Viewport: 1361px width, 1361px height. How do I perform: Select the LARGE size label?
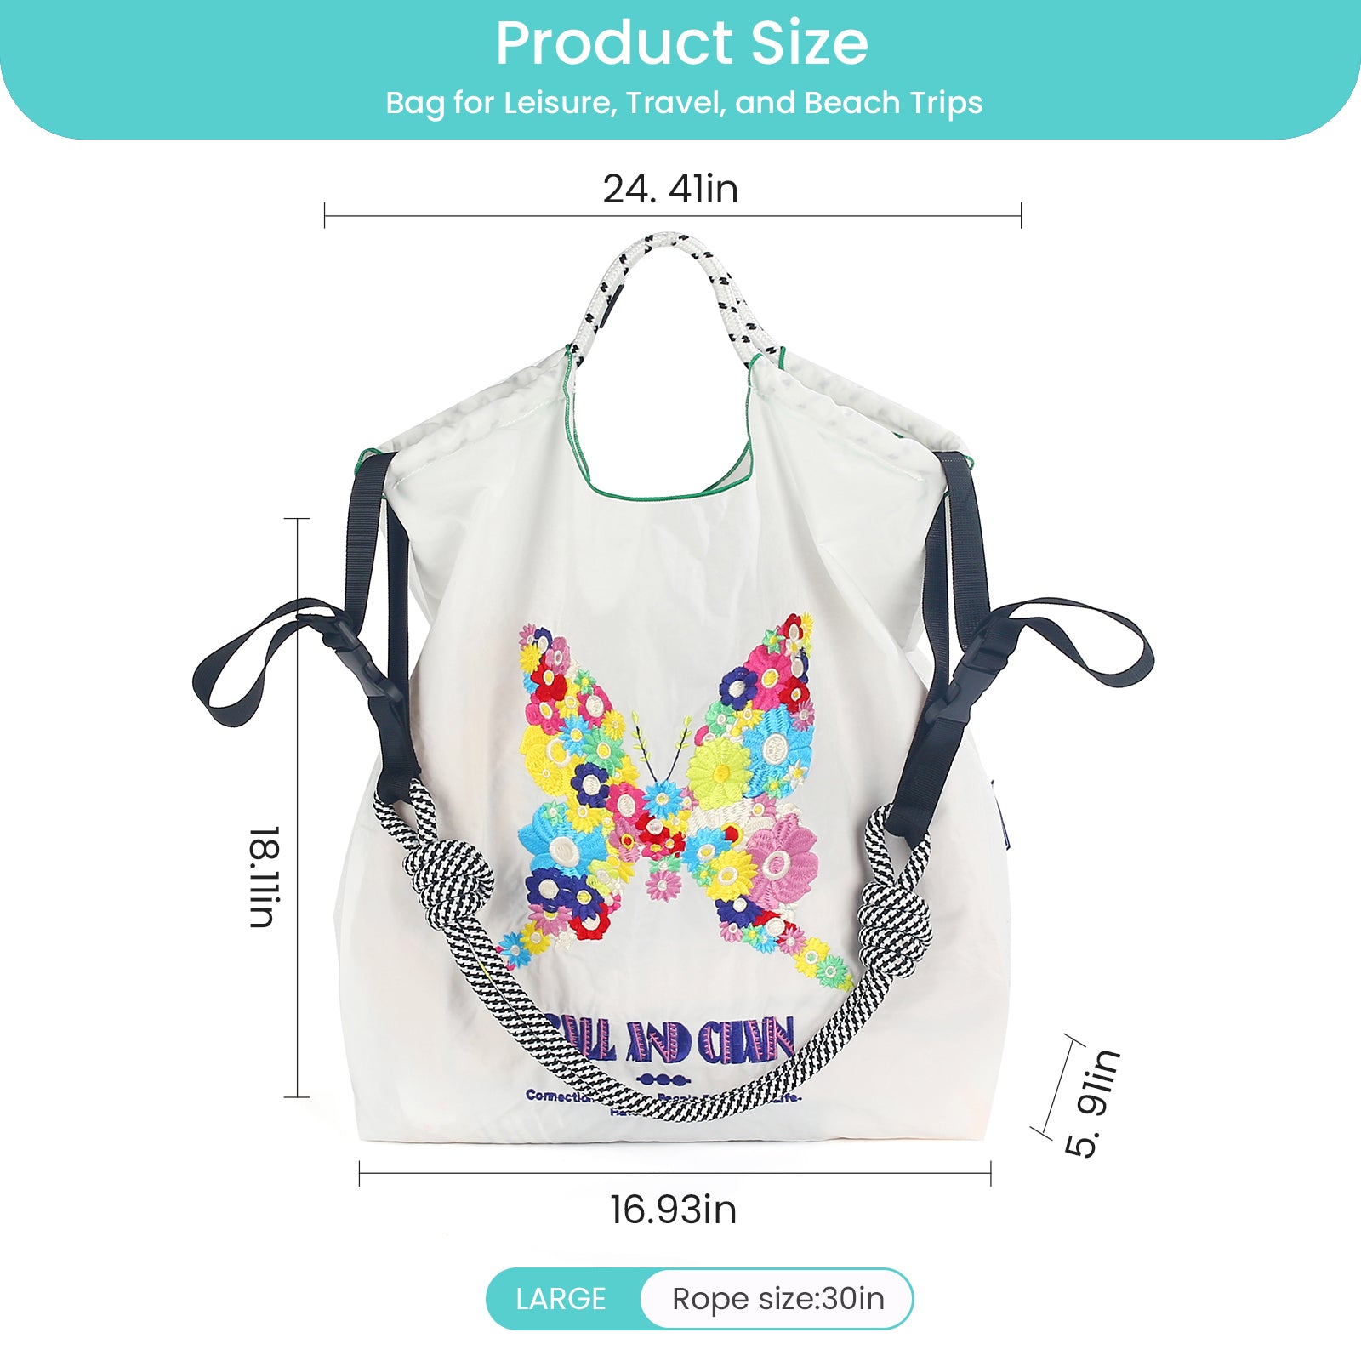(x=561, y=1299)
